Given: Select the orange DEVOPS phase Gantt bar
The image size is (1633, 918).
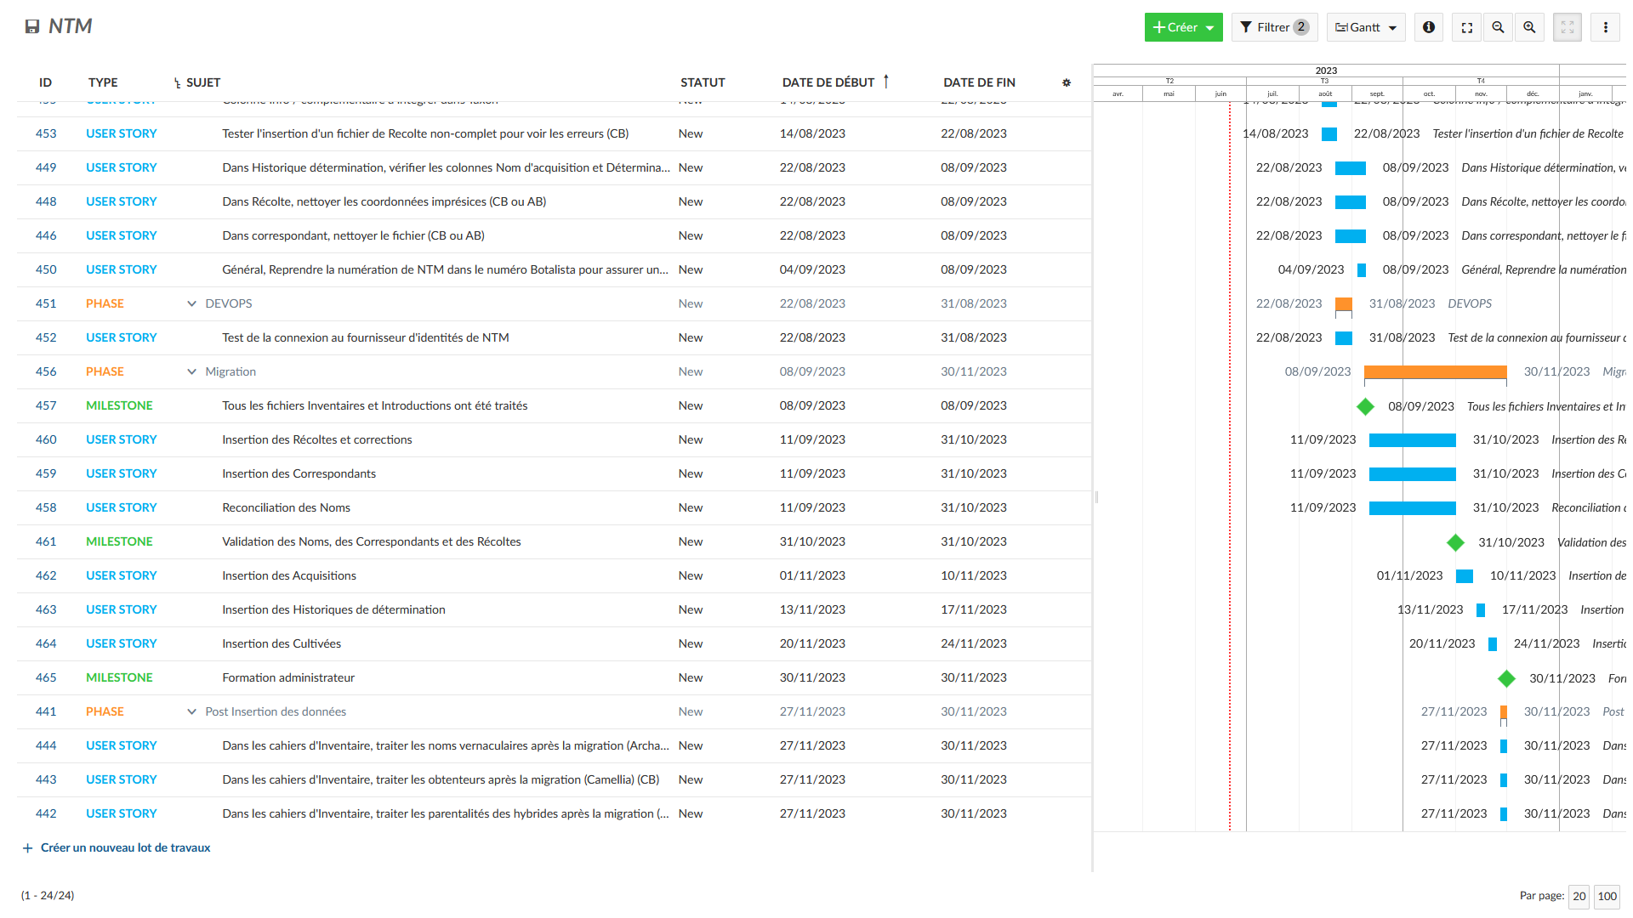Looking at the screenshot, I should 1344,304.
